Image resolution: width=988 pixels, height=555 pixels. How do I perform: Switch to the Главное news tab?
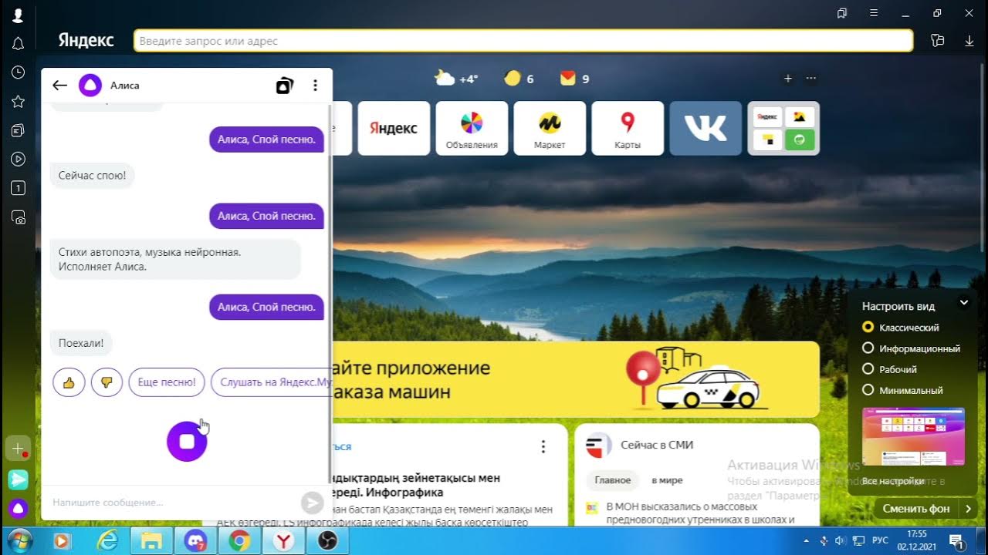[x=613, y=480]
